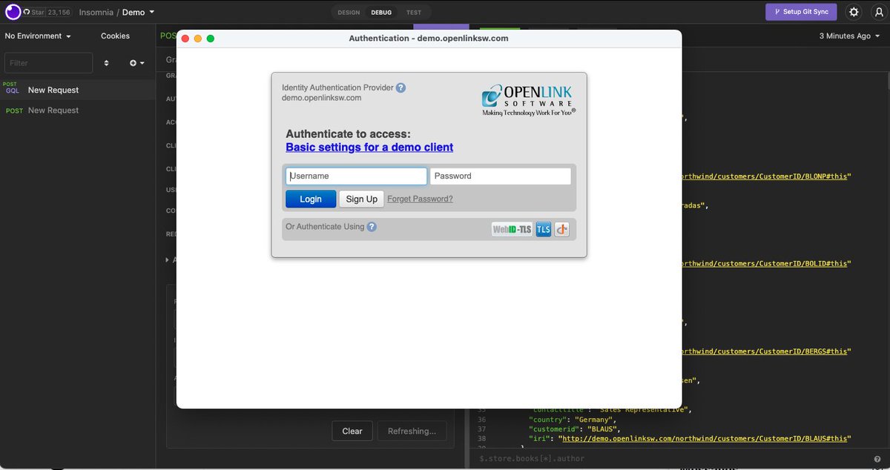Viewport: 890px width, 470px height.
Task: Authenticate using the OpenID icon
Action: click(562, 229)
